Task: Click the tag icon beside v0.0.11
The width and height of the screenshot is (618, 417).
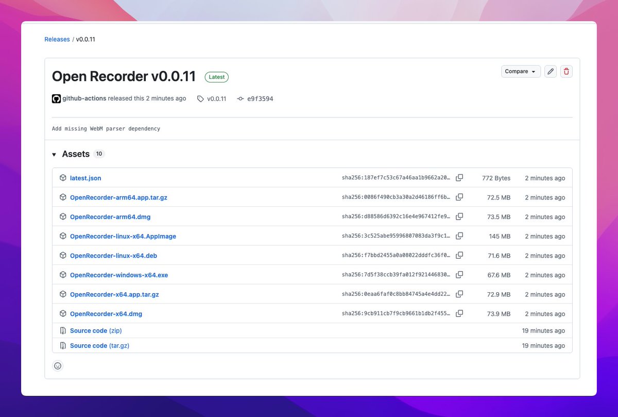Action: coord(200,99)
